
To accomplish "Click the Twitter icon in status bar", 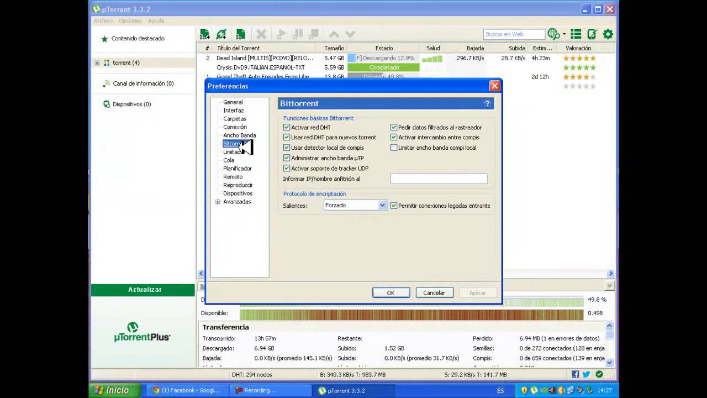I will click(x=586, y=374).
